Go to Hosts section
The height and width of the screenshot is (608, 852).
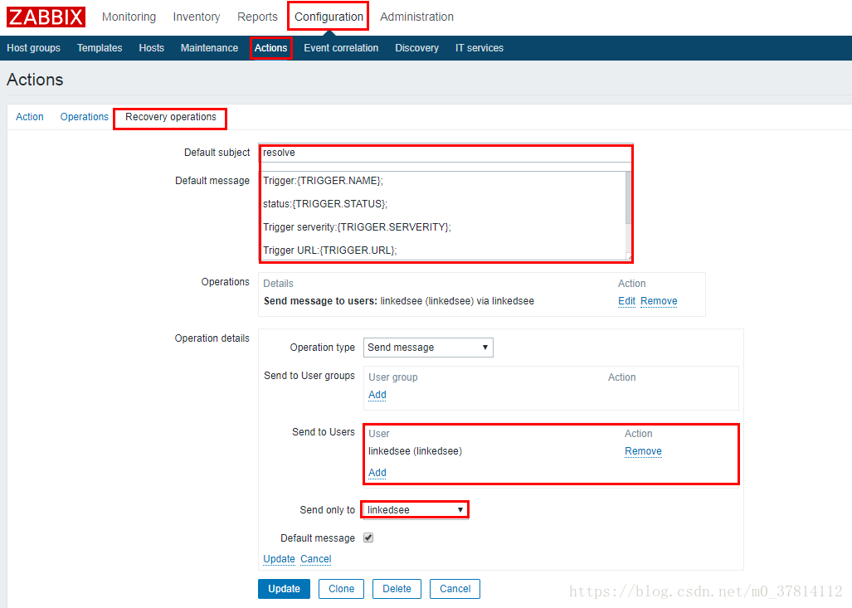coord(152,48)
